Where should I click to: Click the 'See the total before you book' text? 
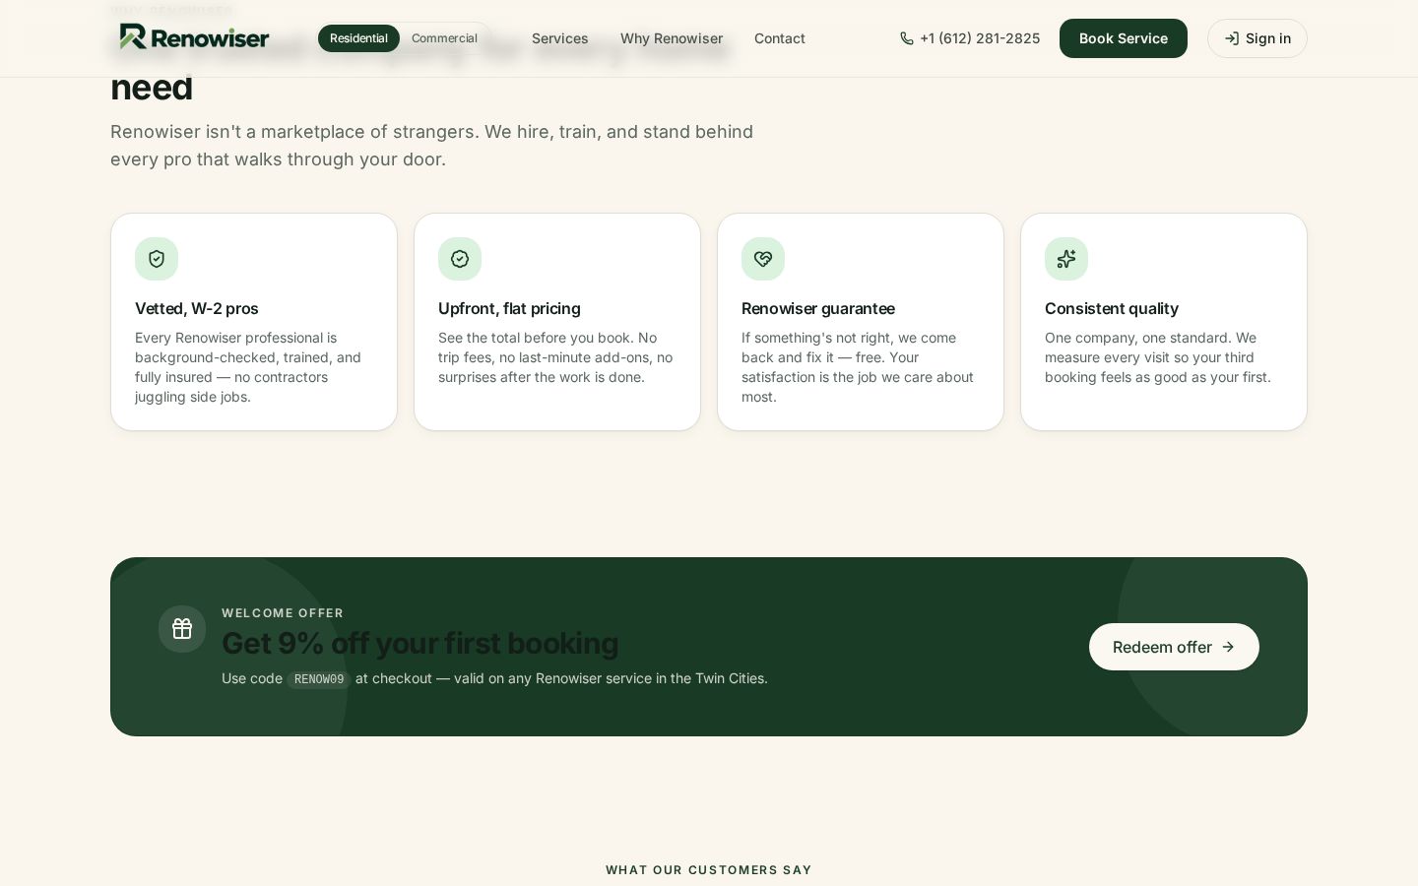pos(555,357)
